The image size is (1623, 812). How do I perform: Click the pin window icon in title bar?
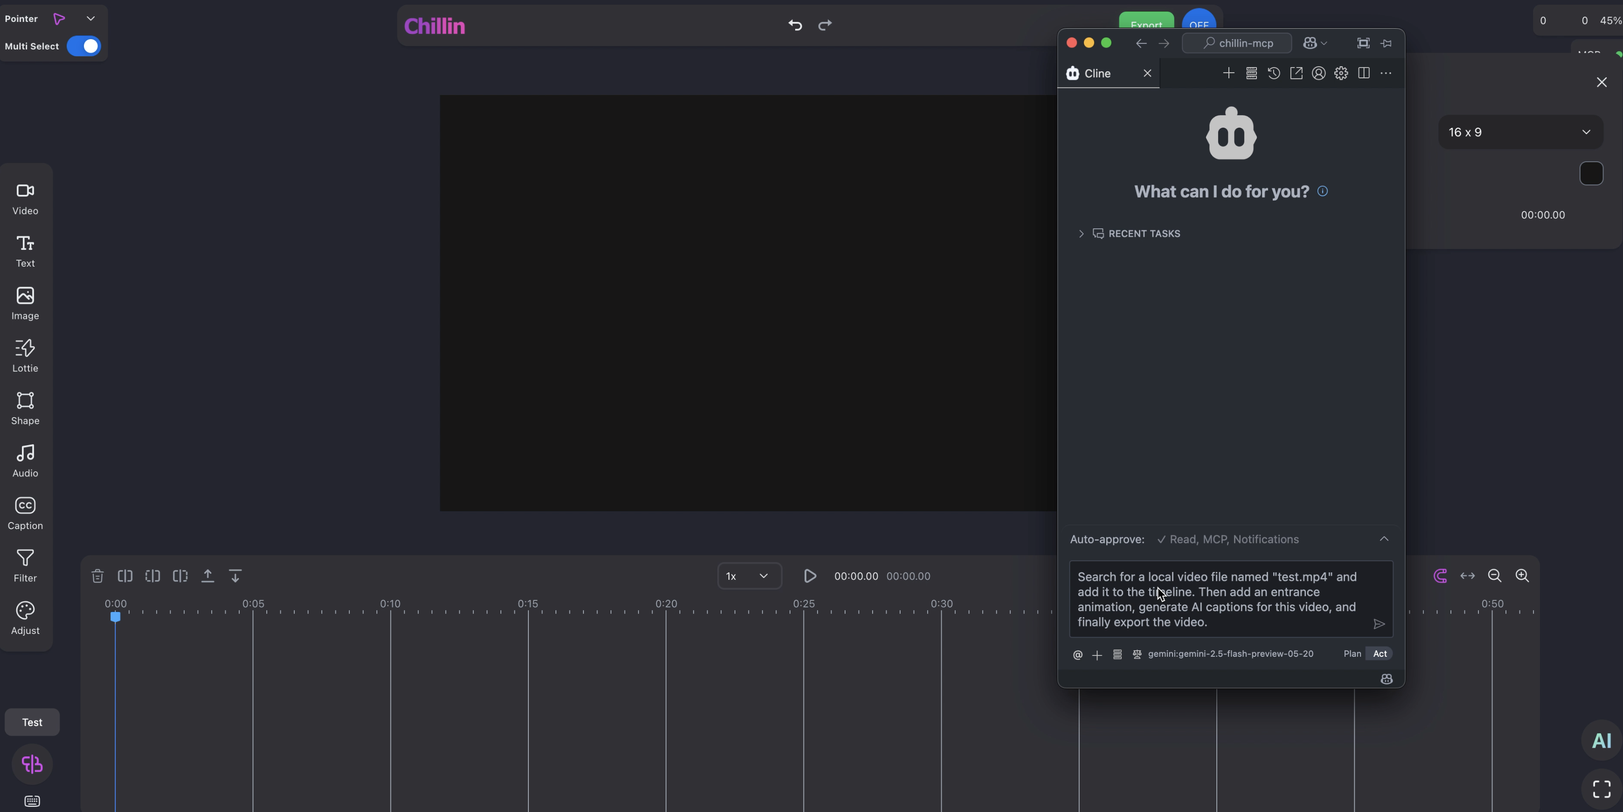click(x=1386, y=43)
